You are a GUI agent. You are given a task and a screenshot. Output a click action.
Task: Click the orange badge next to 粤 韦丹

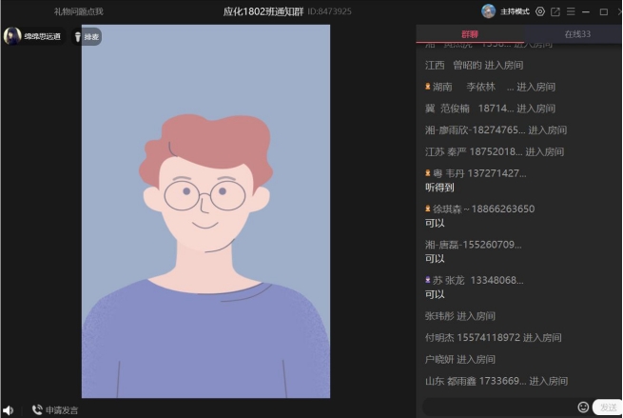tap(427, 173)
